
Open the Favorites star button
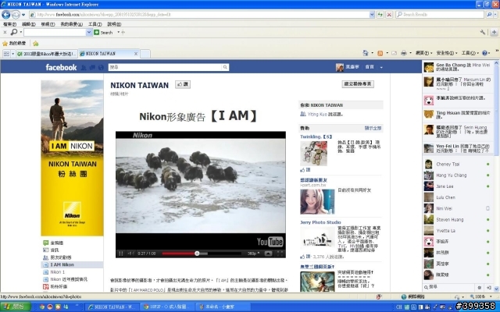(x=14, y=44)
